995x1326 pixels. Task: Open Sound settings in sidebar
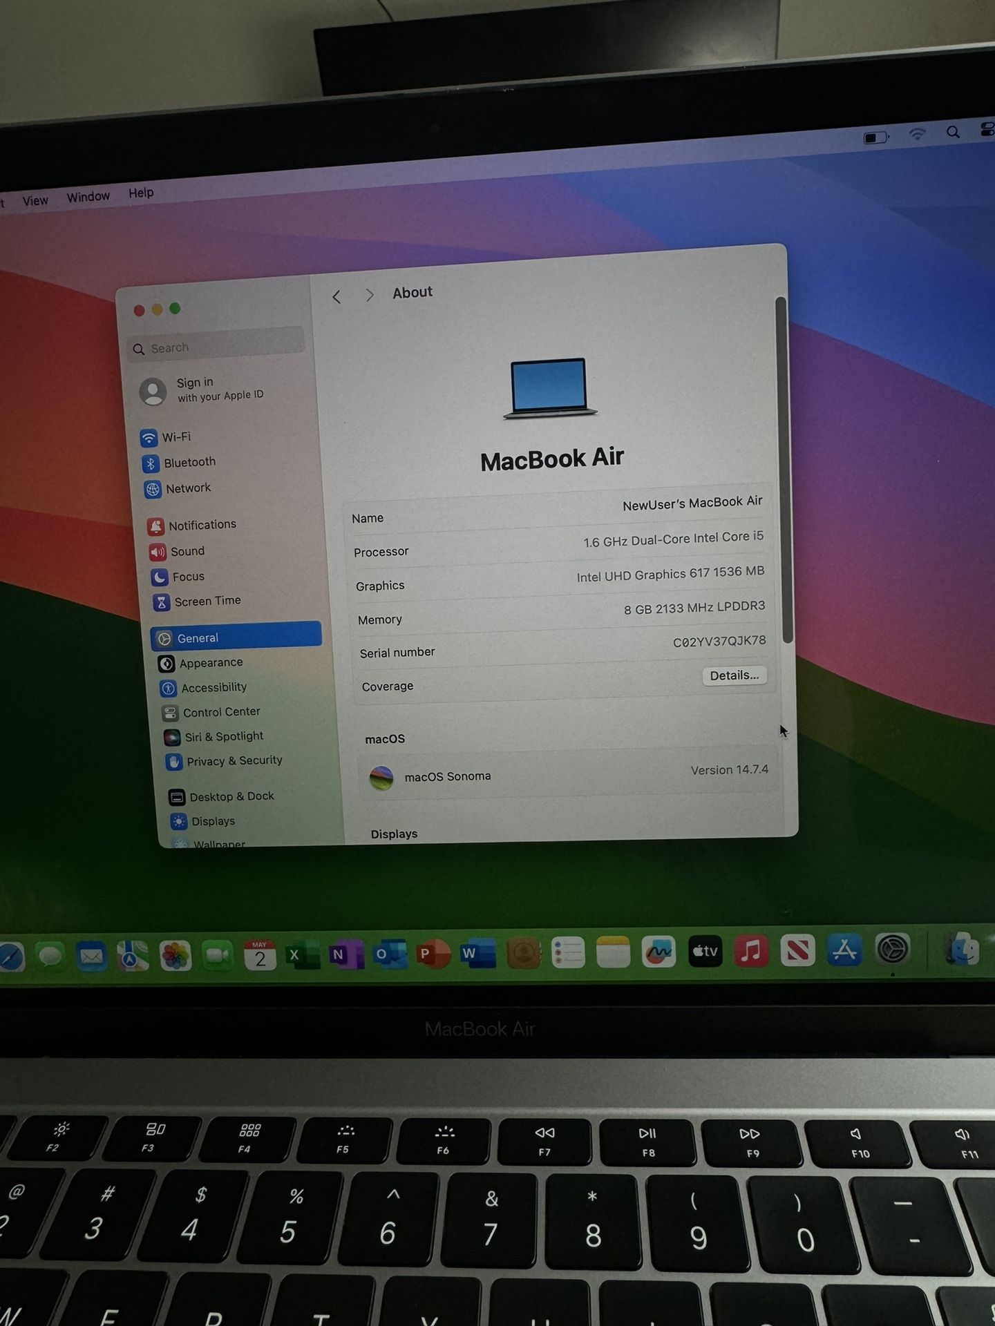[177, 552]
